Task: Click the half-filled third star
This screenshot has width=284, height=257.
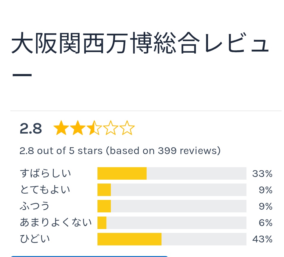Action: [x=94, y=128]
